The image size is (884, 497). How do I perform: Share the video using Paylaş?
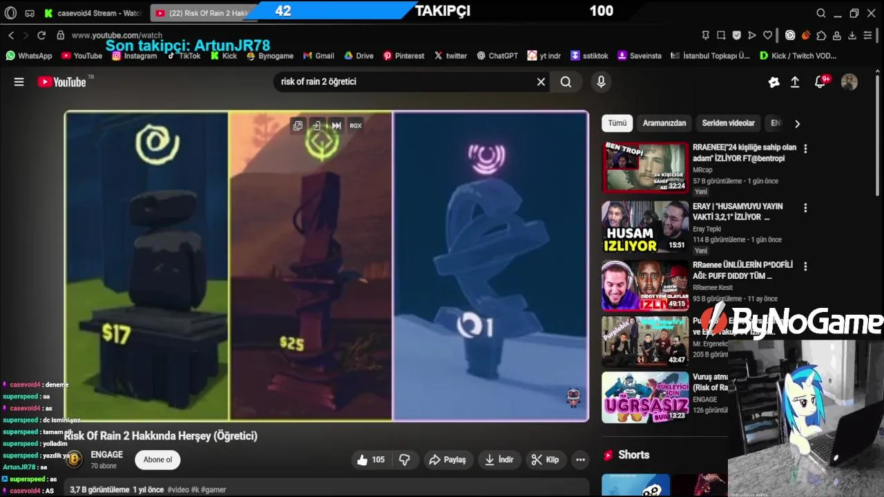coord(447,460)
